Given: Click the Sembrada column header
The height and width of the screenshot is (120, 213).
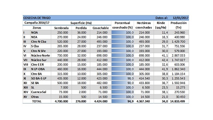Looking at the screenshot, I should click(61, 28).
